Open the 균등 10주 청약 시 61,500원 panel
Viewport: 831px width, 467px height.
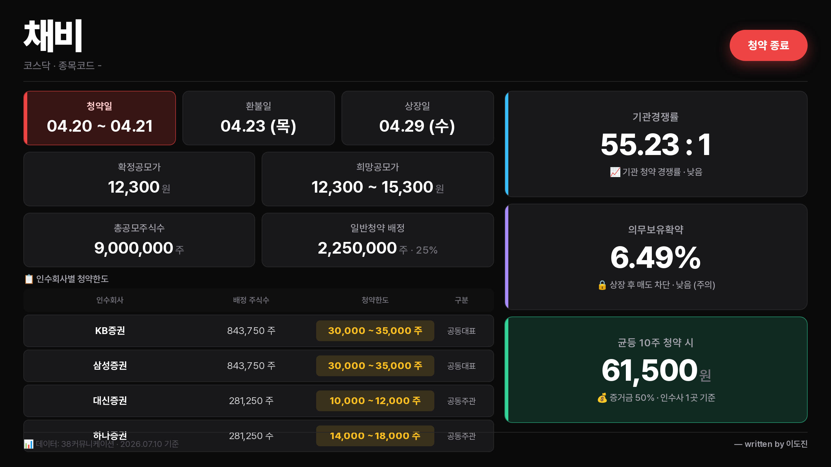click(656, 370)
